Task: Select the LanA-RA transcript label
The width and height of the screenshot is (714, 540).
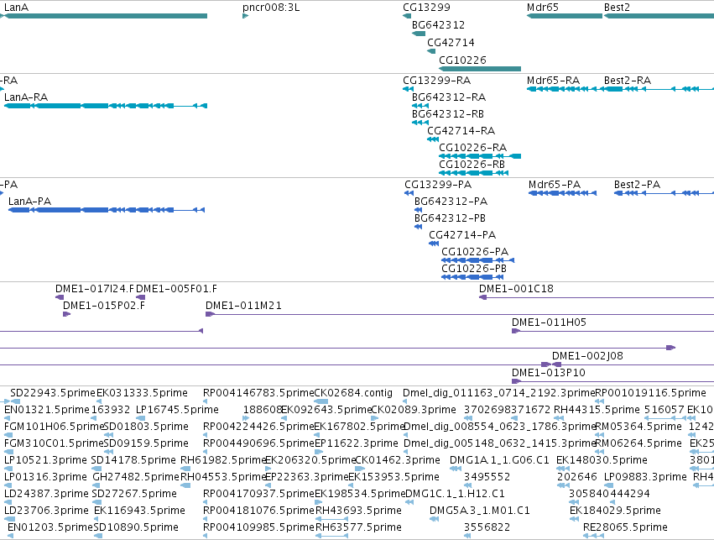Action: (26, 97)
